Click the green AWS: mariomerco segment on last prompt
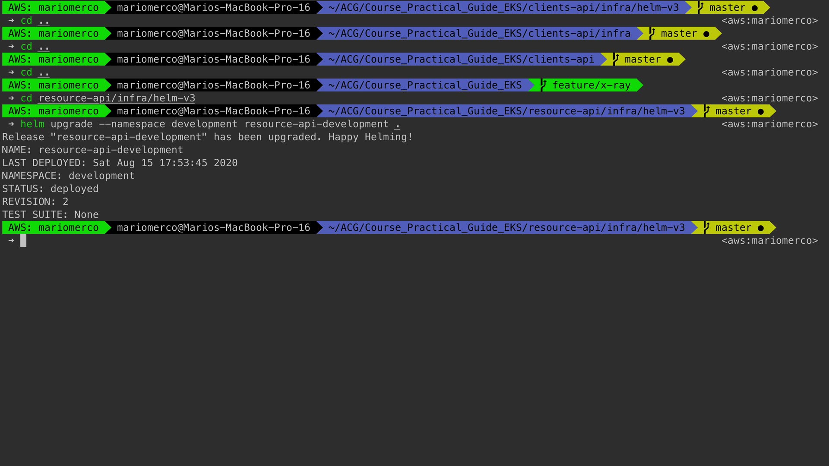Screen dimensions: 829x466 click(x=53, y=227)
